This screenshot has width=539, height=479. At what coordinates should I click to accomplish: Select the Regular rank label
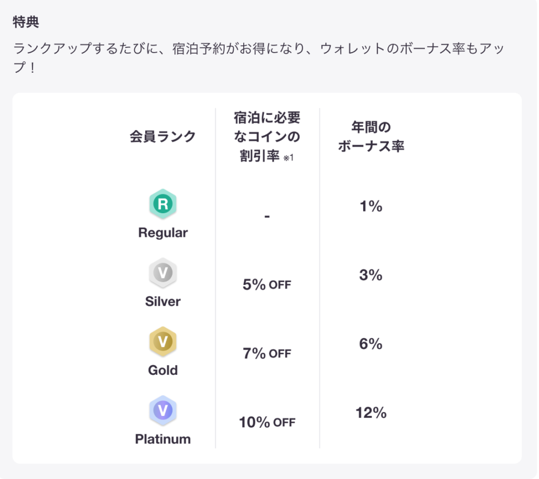[163, 233]
